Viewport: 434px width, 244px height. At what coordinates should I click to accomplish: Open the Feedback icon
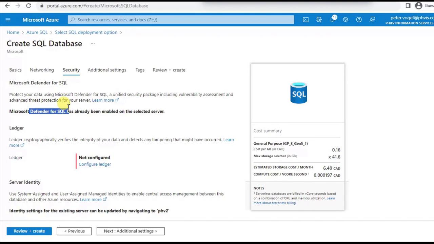pyautogui.click(x=372, y=20)
